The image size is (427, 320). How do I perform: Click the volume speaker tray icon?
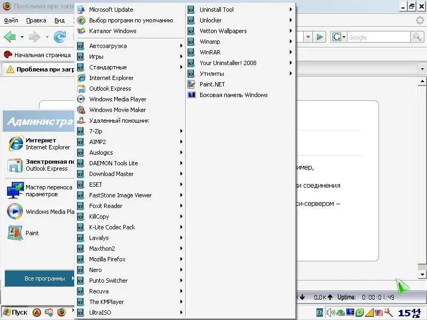click(330, 313)
